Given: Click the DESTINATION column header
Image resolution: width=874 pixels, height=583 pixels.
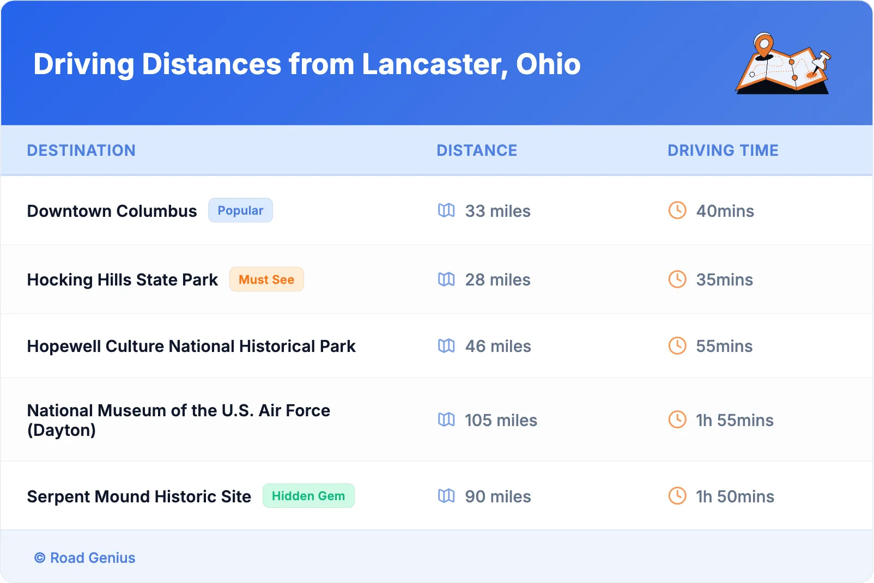Looking at the screenshot, I should tap(81, 150).
